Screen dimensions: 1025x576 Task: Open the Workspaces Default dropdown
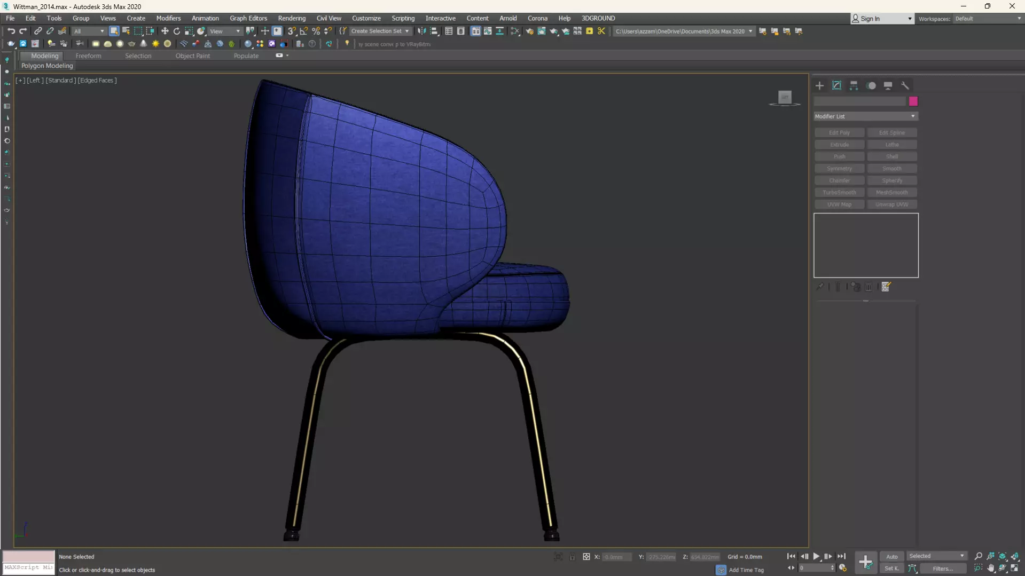(988, 19)
